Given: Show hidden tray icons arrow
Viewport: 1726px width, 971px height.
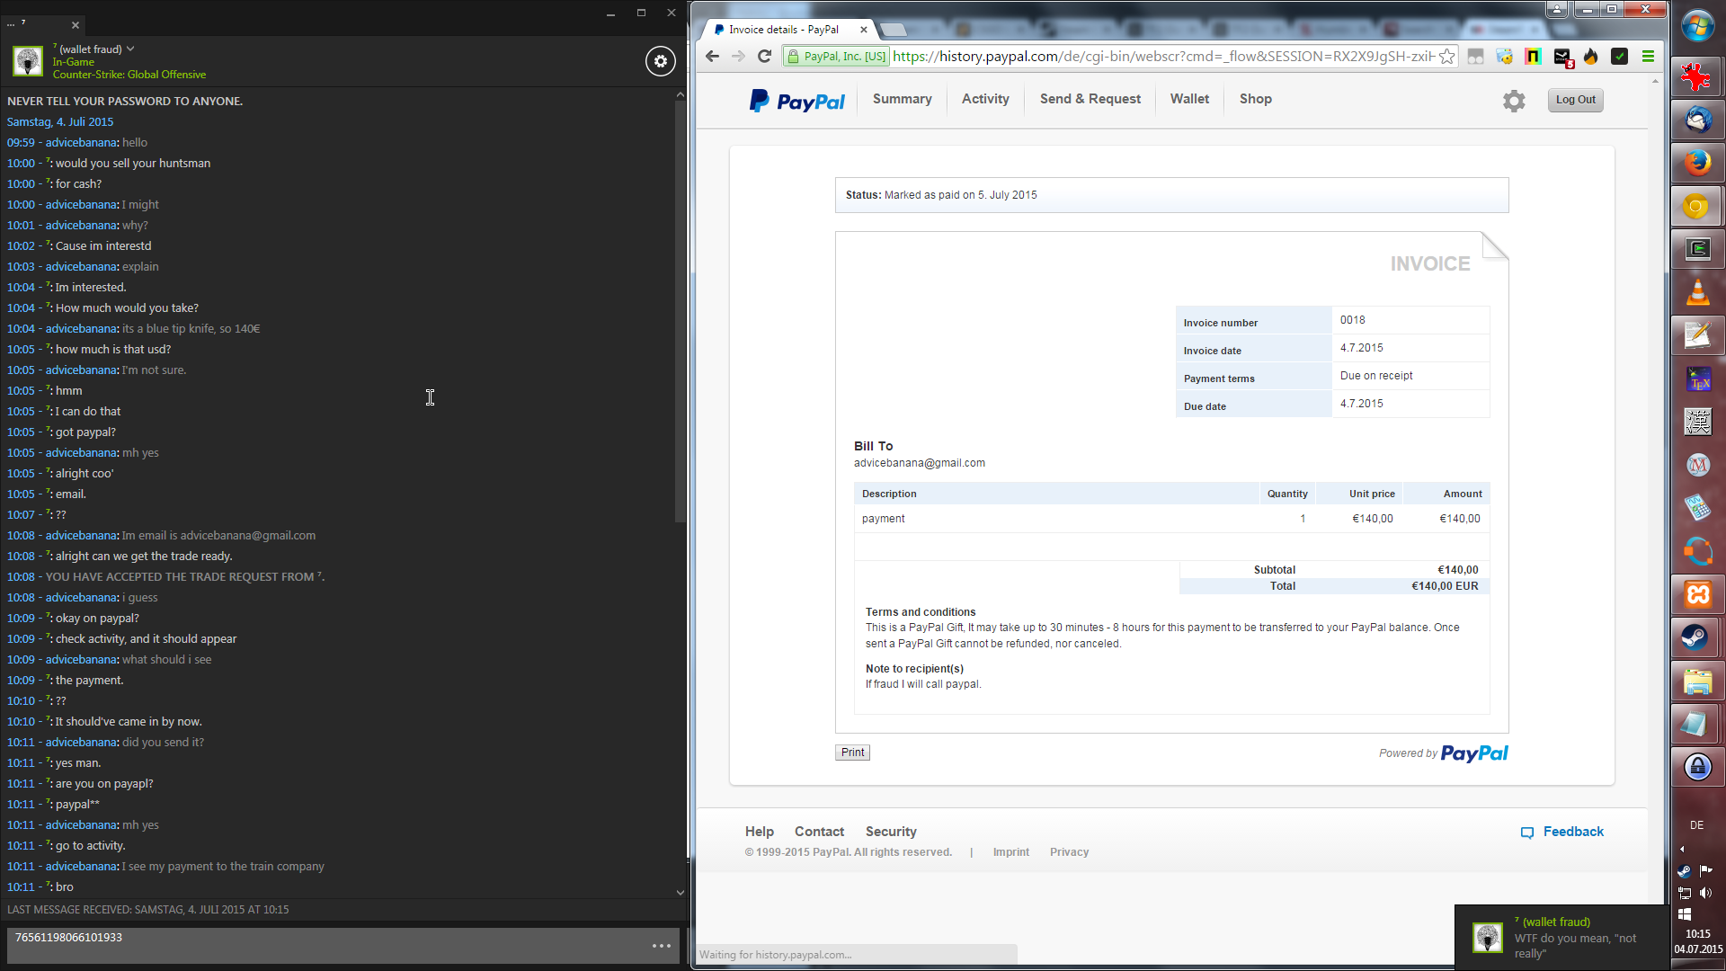Looking at the screenshot, I should tap(1682, 849).
